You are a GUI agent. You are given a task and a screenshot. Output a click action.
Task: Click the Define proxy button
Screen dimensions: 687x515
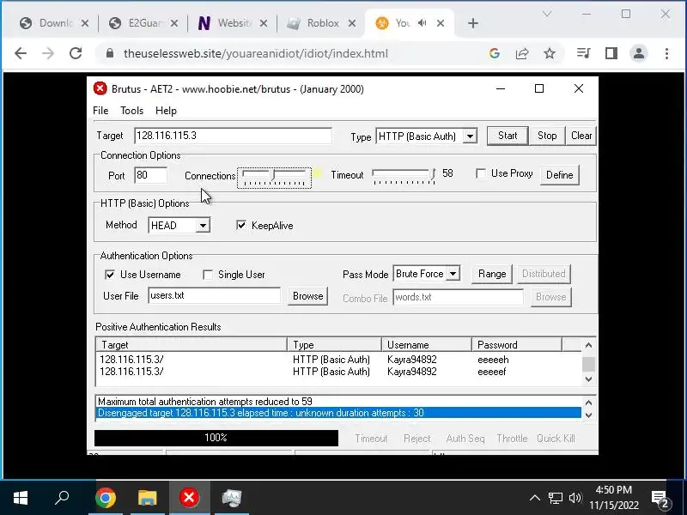click(560, 175)
